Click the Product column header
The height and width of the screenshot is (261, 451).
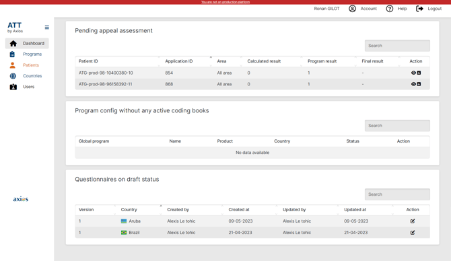click(x=225, y=141)
